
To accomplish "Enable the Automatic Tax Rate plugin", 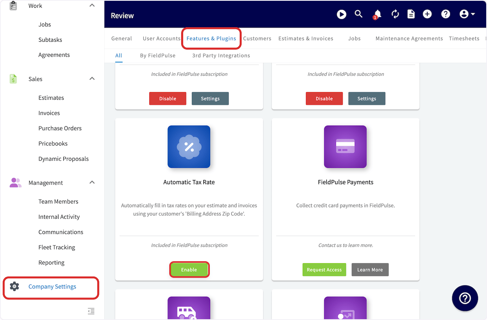I will (189, 270).
